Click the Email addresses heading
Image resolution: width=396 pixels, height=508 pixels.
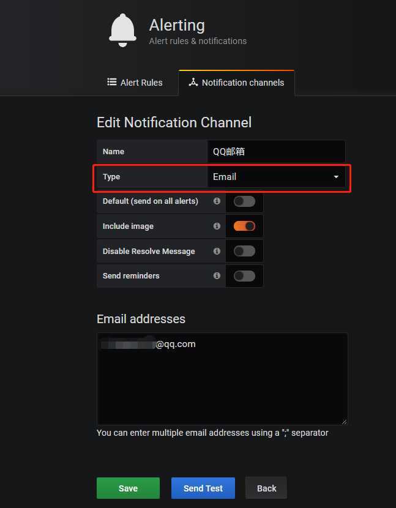141,319
